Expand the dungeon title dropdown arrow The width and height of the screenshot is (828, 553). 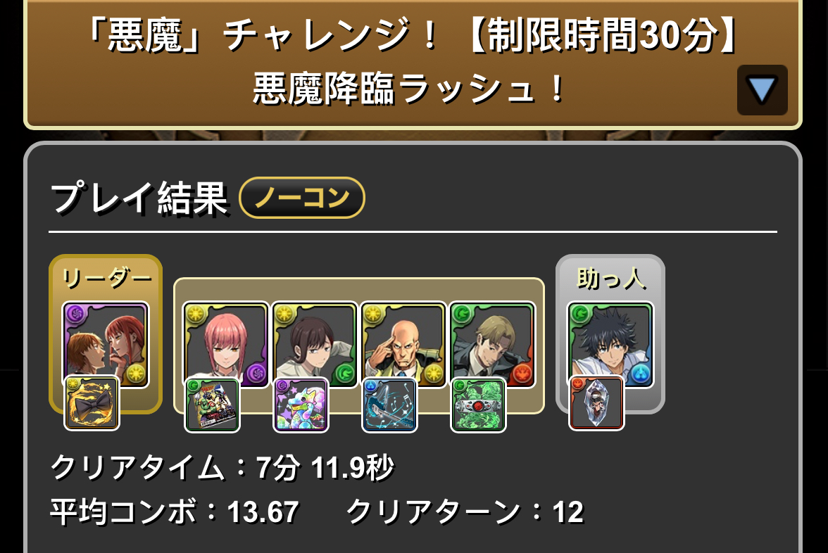coord(762,90)
